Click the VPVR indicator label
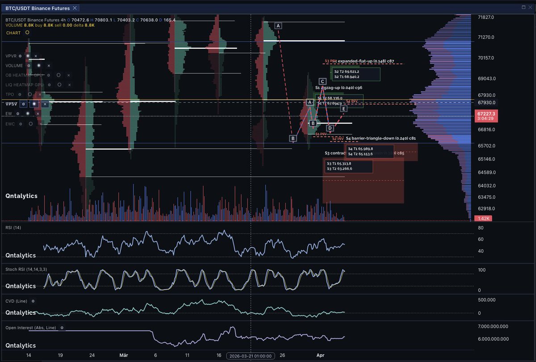 click(x=11, y=56)
